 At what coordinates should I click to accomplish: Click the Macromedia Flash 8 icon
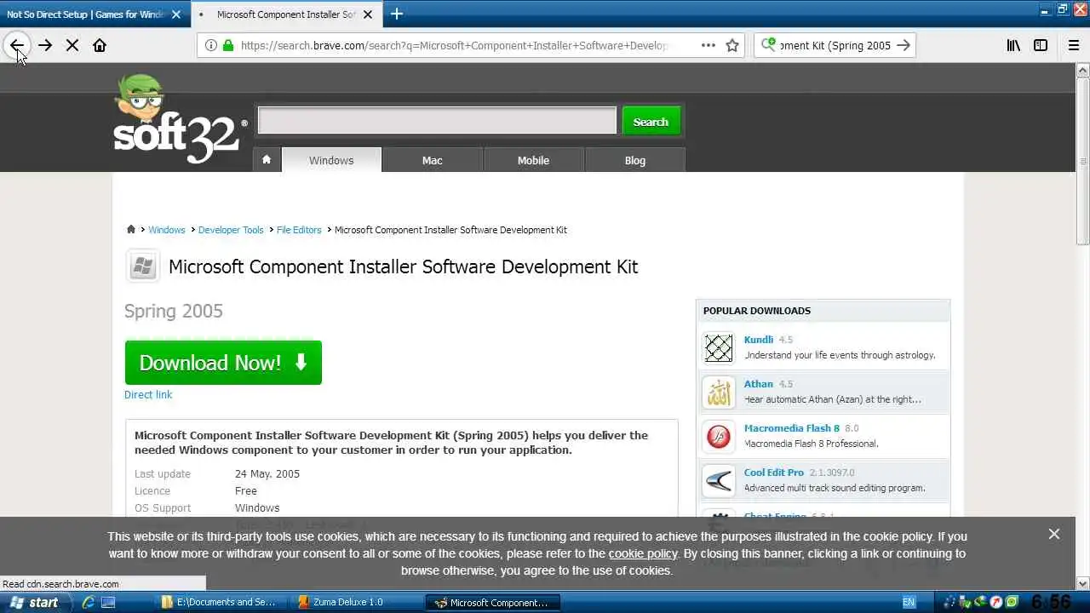[x=719, y=436]
